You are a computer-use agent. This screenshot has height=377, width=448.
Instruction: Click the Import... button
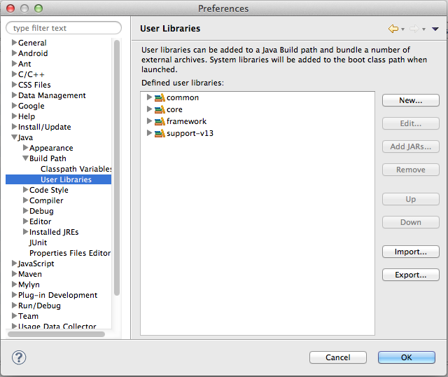[411, 252]
